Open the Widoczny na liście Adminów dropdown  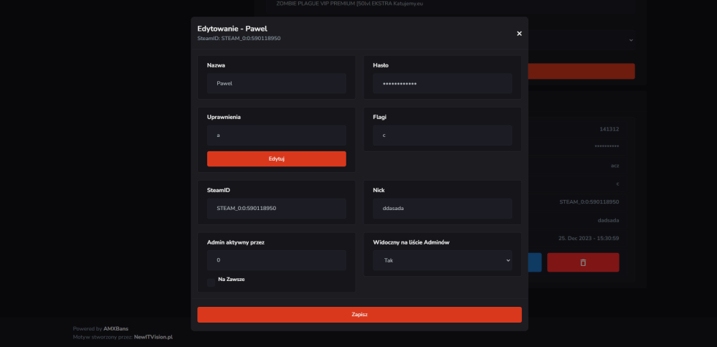point(442,260)
